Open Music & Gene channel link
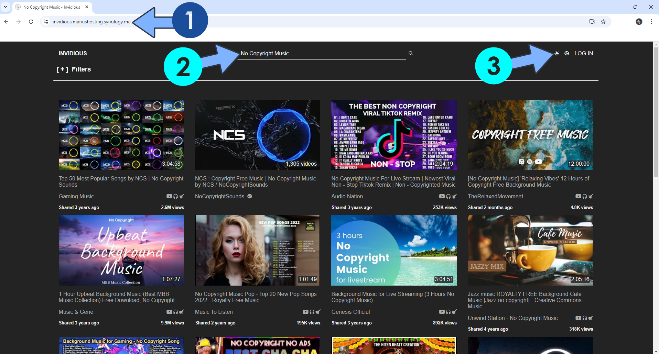Viewport: 659px width, 354px height. click(76, 312)
